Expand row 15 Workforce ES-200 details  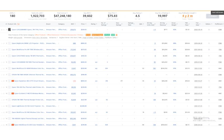pos(2,125)
